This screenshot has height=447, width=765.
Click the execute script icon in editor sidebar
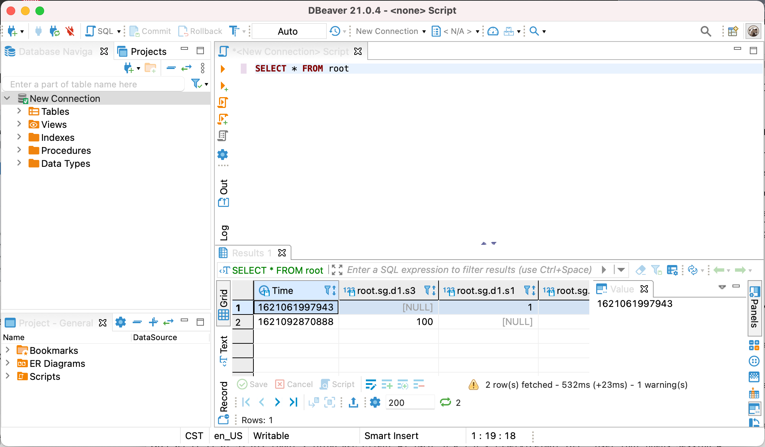pyautogui.click(x=223, y=103)
